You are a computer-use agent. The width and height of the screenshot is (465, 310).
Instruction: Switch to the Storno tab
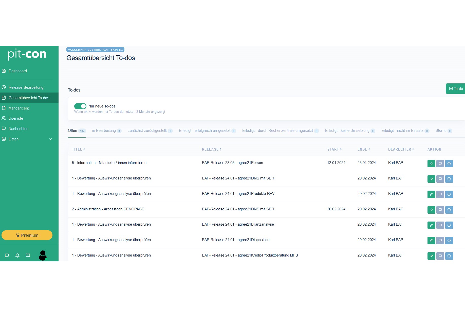[x=444, y=131]
